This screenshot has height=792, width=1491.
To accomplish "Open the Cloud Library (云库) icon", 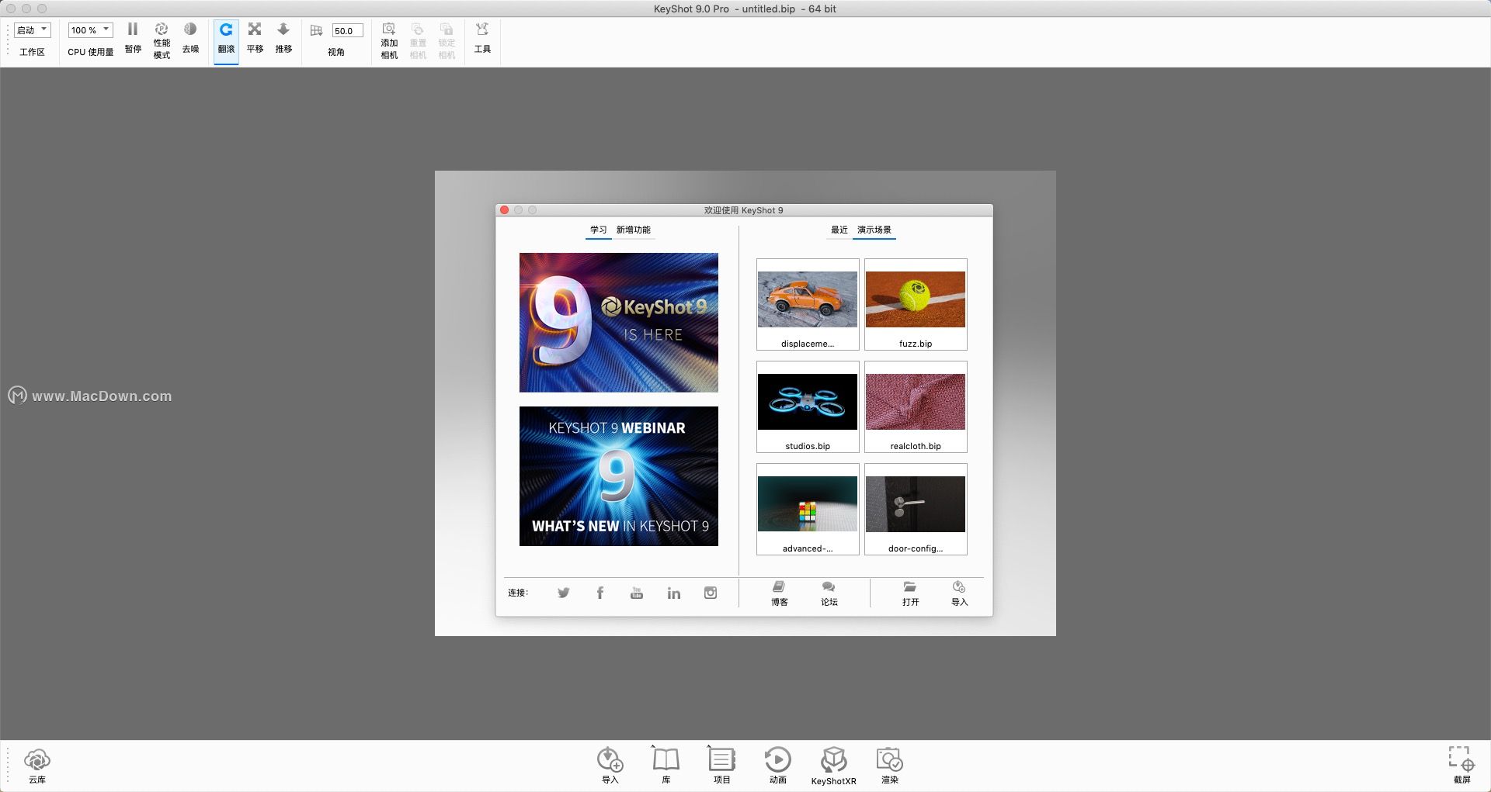I will click(x=37, y=765).
